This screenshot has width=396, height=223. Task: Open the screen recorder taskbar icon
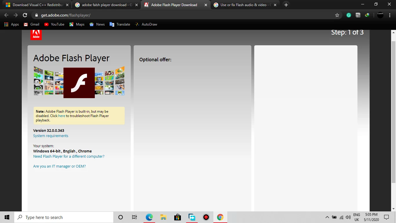[206, 217]
